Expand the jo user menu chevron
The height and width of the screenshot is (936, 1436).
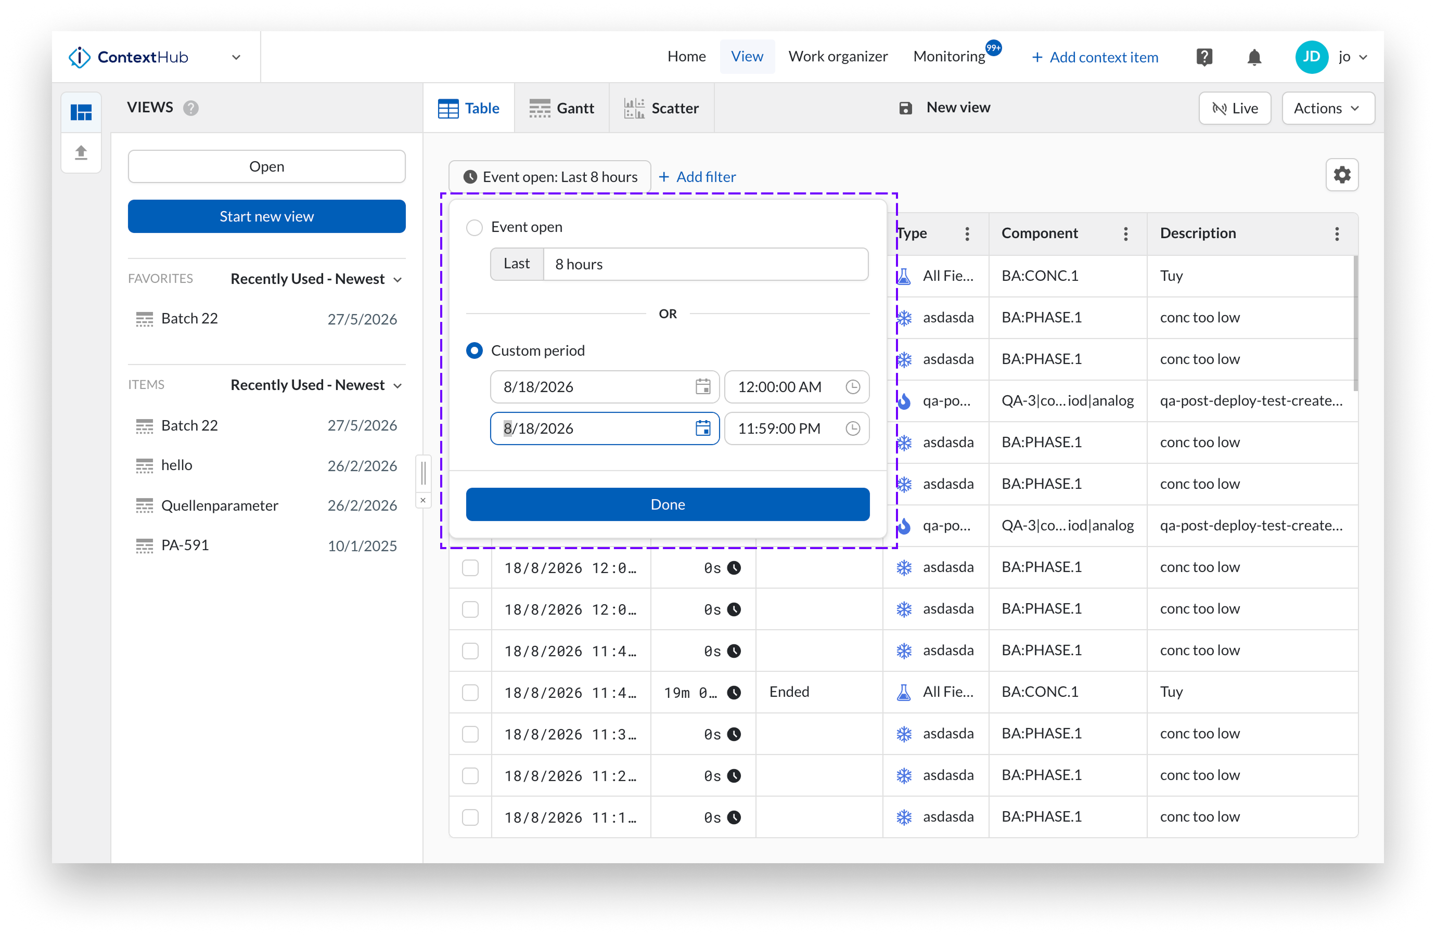coord(1363,57)
